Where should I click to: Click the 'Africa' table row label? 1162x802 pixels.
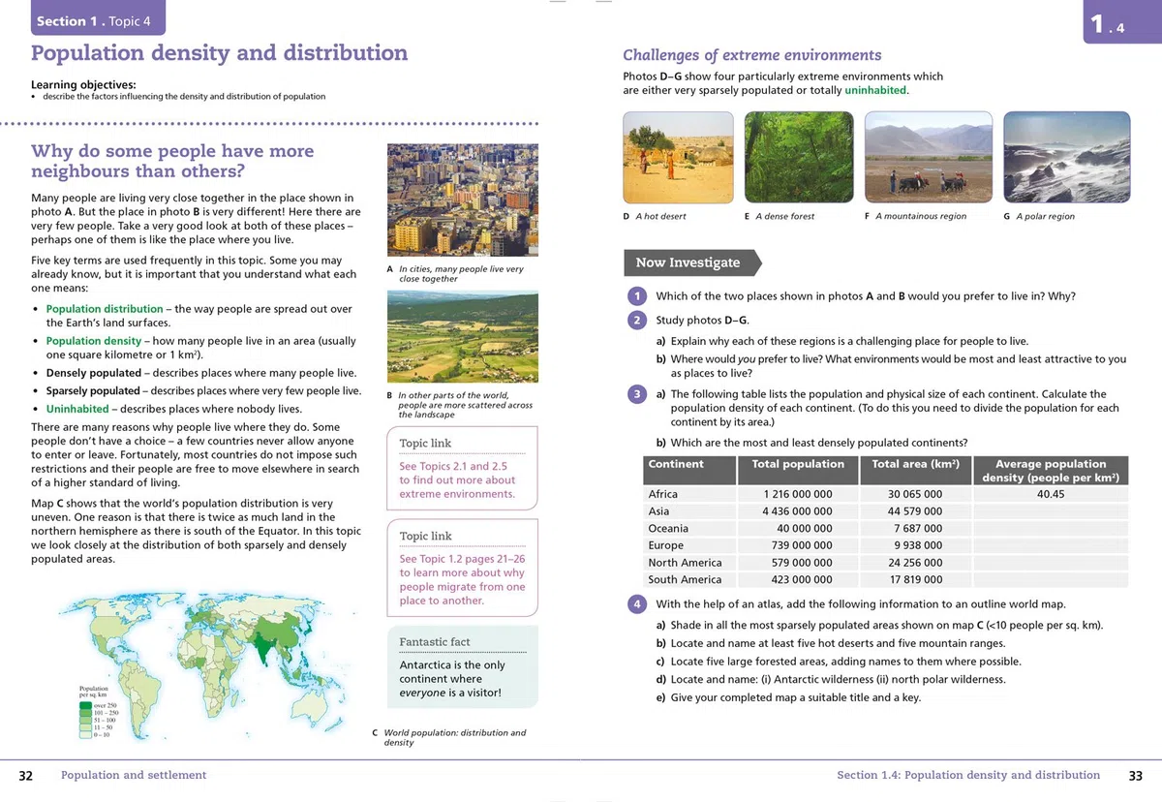(x=663, y=494)
